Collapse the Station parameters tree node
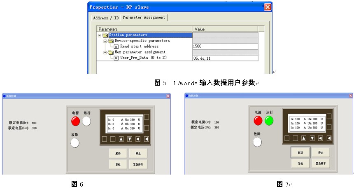The width and height of the screenshot is (354, 189). 100,35
